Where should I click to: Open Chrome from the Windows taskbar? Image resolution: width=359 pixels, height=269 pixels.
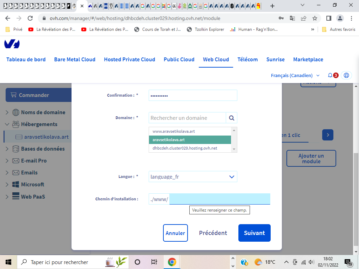click(172, 262)
